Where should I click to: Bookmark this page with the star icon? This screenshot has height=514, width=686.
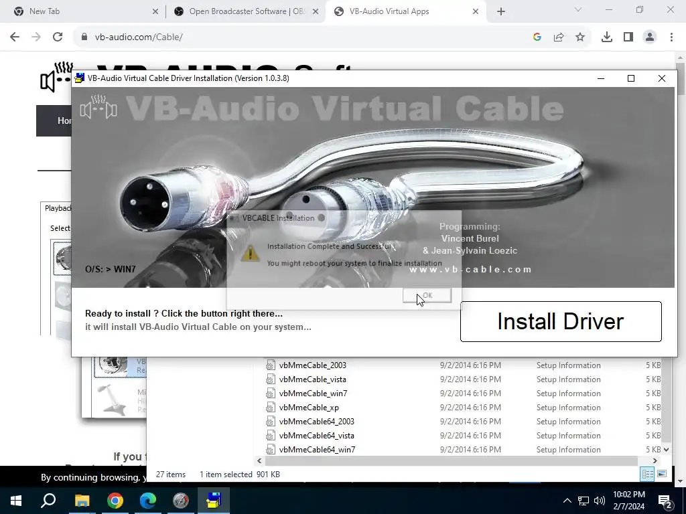(580, 37)
